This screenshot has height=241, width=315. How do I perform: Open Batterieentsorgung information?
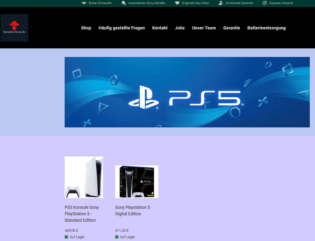266,28
